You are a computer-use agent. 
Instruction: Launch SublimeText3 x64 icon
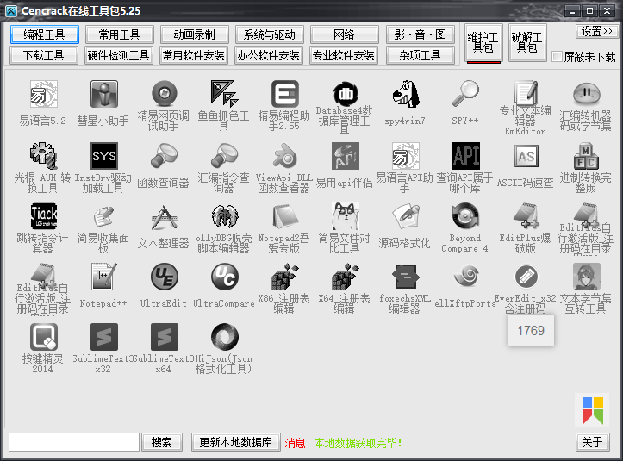[x=164, y=337]
